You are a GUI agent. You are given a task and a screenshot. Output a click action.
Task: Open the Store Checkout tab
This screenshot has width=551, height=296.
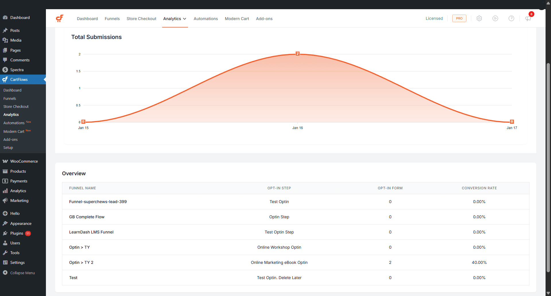[x=141, y=19]
